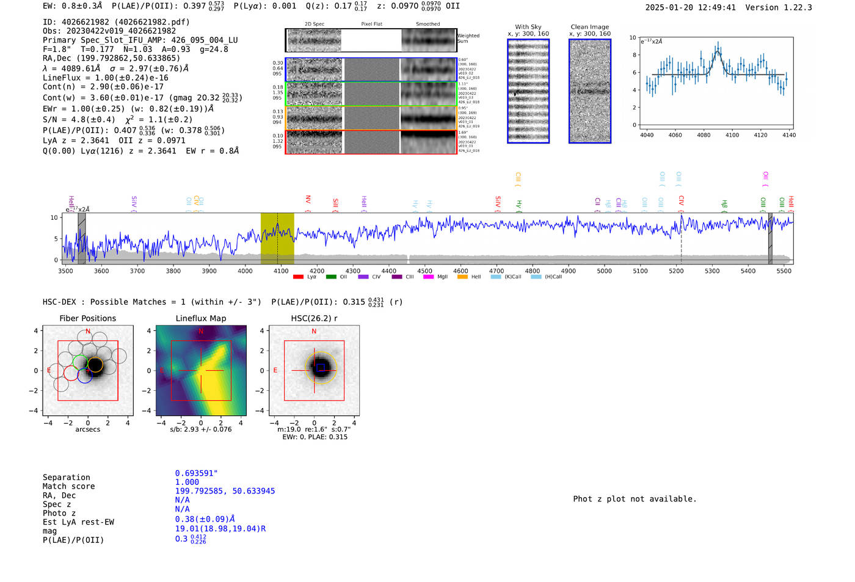The image size is (855, 582).
Task: Click the red Lyα legend swatch
Action: [x=298, y=277]
